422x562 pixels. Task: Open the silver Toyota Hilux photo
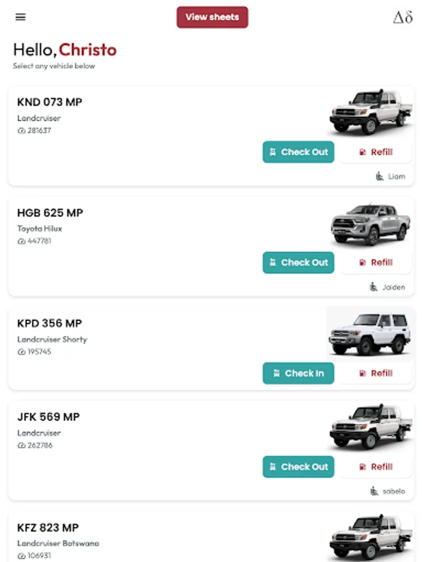(370, 224)
